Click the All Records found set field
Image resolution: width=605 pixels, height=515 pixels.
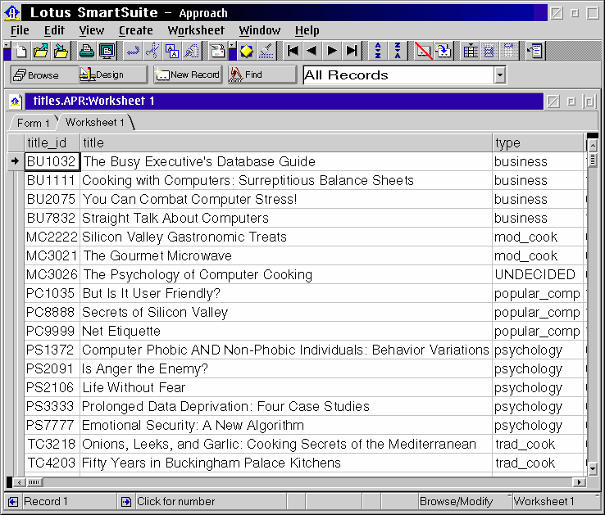click(399, 75)
